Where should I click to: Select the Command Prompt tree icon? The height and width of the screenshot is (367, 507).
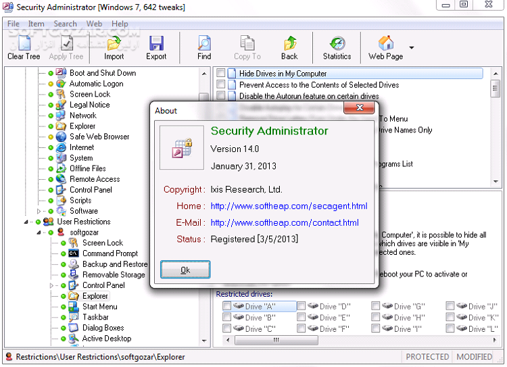point(74,253)
